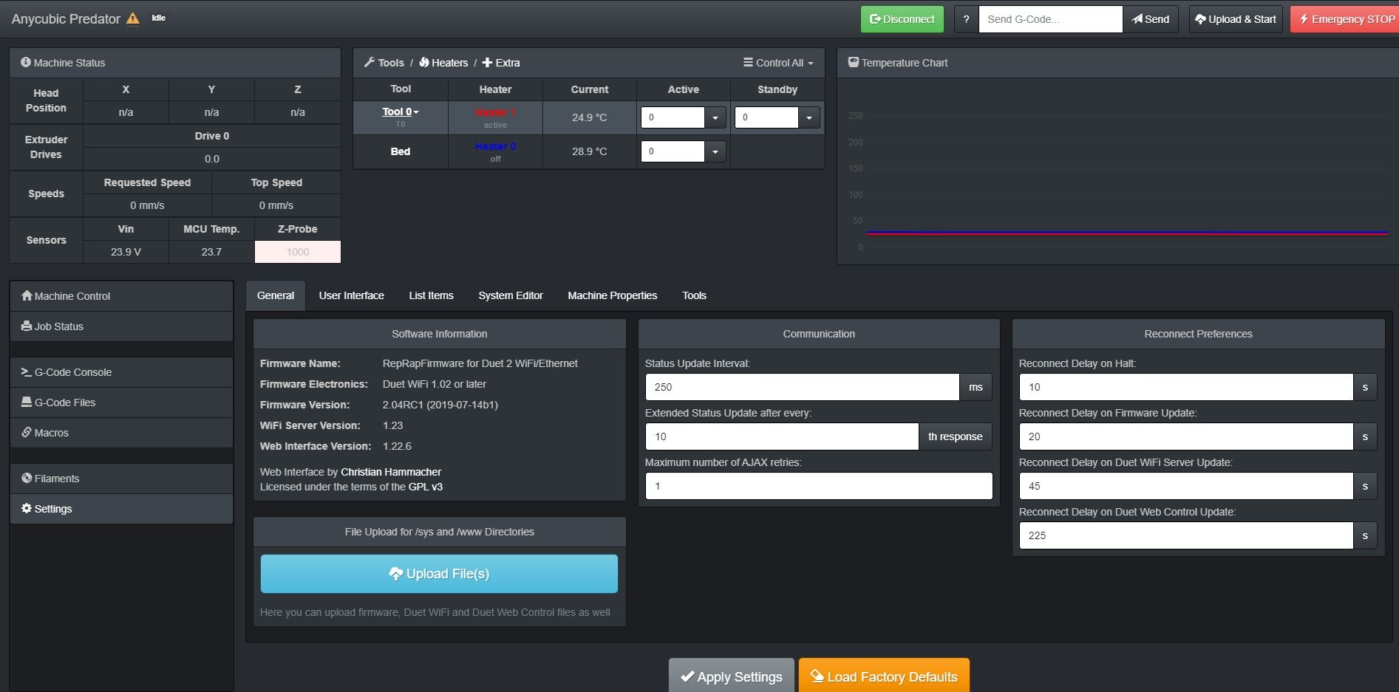The width and height of the screenshot is (1399, 692).
Task: Expand the Control All dropdown
Action: [778, 63]
